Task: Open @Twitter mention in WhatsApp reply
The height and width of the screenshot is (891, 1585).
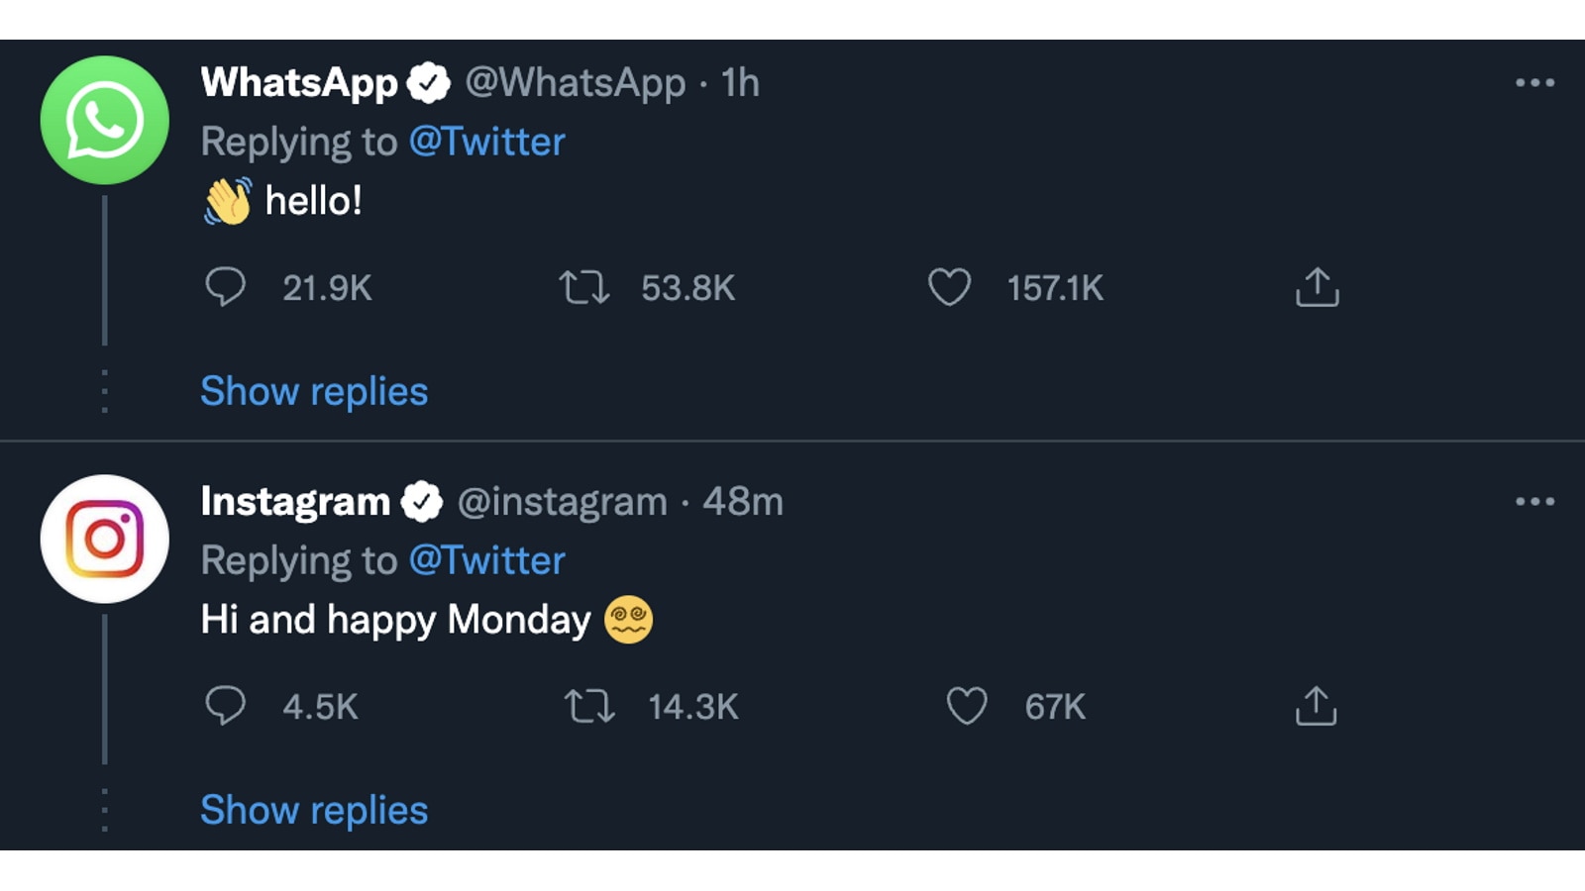Action: [x=486, y=143]
